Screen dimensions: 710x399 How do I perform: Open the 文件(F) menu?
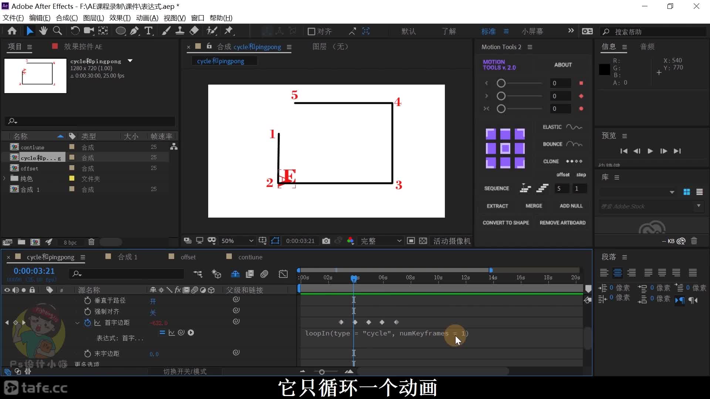click(x=13, y=18)
